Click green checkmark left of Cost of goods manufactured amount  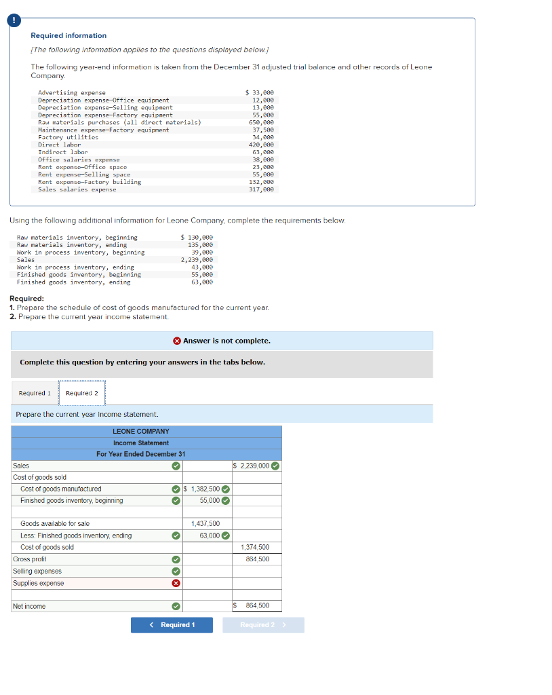click(x=176, y=489)
